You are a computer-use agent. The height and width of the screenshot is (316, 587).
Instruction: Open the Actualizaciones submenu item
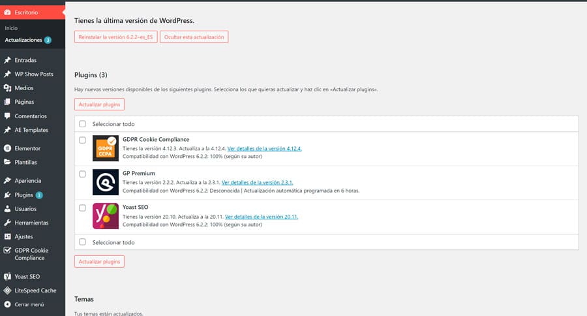(x=23, y=40)
